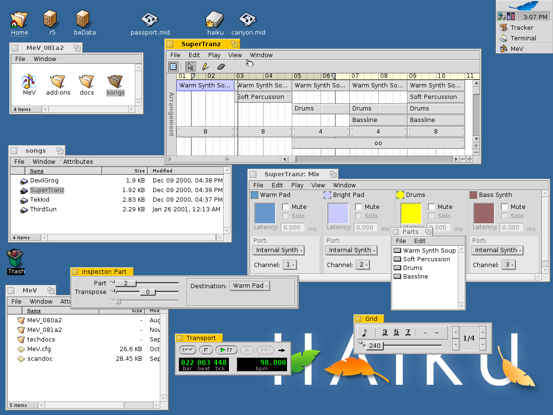Image resolution: width=553 pixels, height=415 pixels.
Task: Stop playback in Transport window
Action: coord(206,350)
